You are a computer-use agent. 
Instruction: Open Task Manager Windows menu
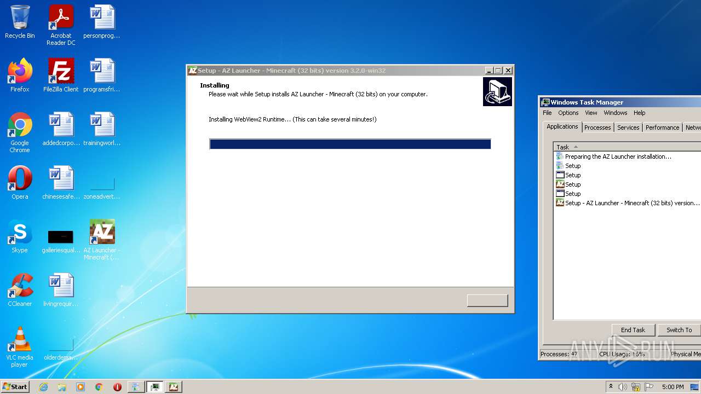click(x=615, y=113)
